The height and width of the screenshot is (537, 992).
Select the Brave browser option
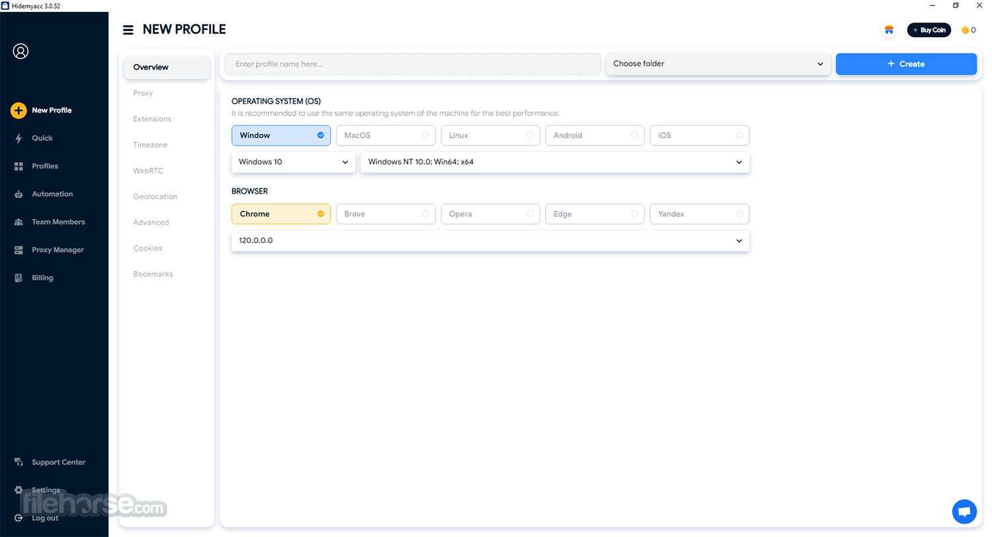[x=386, y=214]
